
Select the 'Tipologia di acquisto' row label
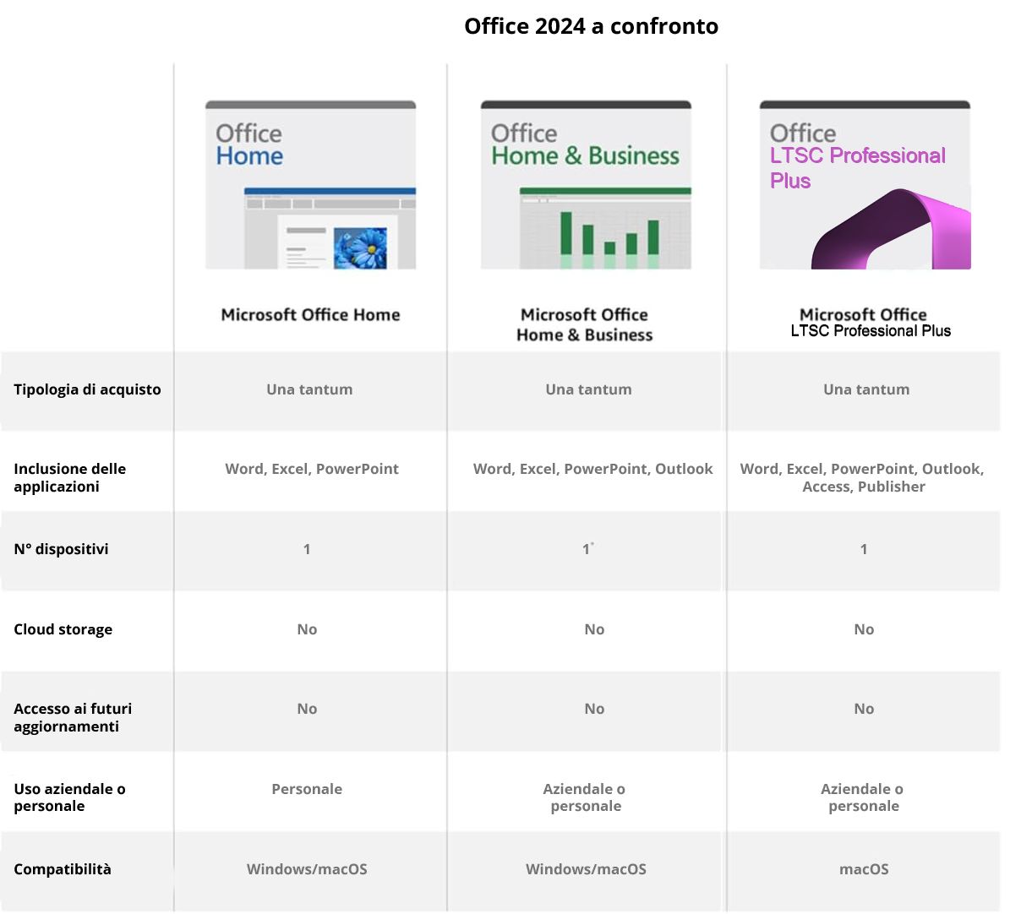(x=87, y=389)
